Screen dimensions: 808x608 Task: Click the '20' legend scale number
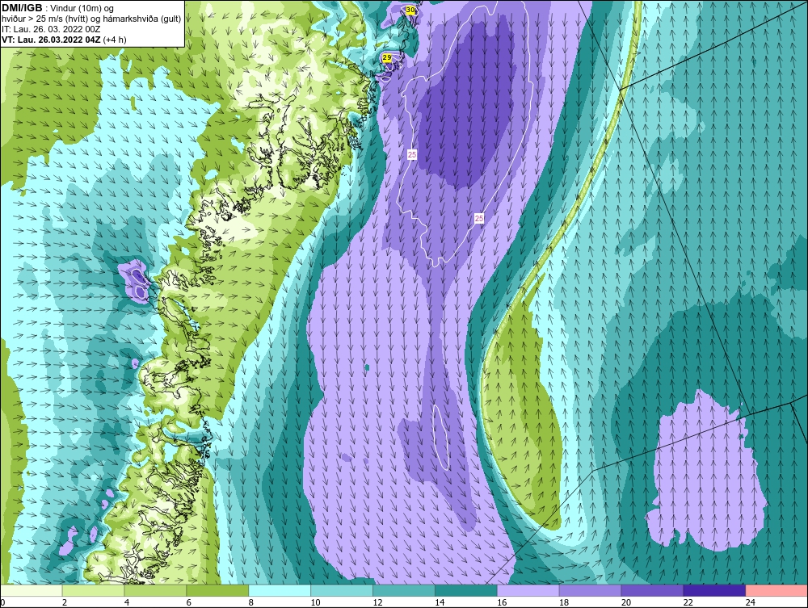tap(626, 602)
